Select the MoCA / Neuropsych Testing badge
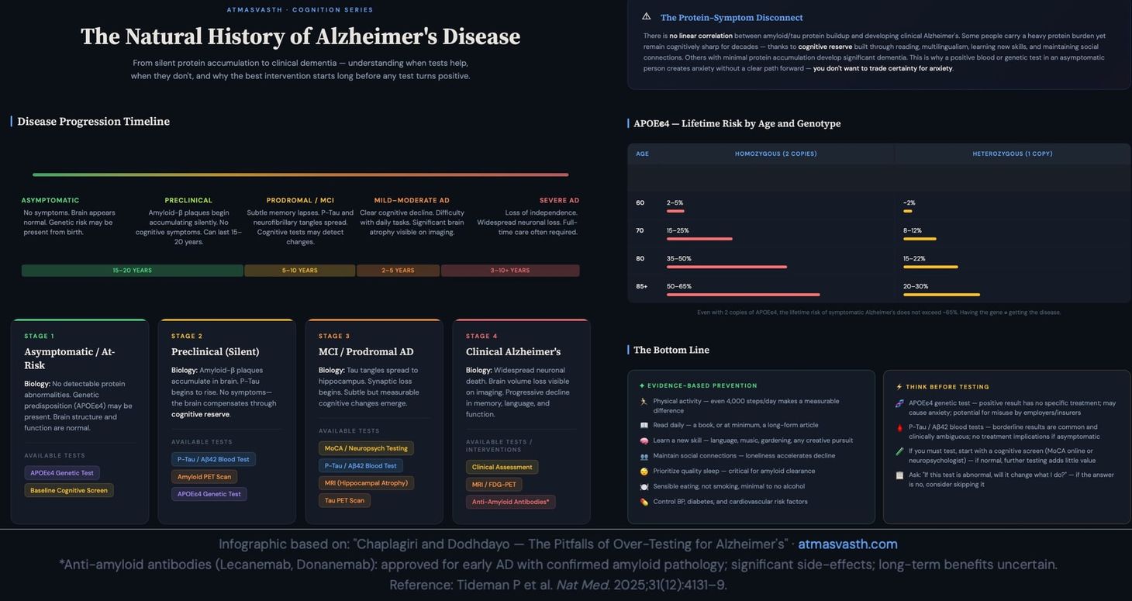Image resolution: width=1132 pixels, height=601 pixels. (367, 448)
